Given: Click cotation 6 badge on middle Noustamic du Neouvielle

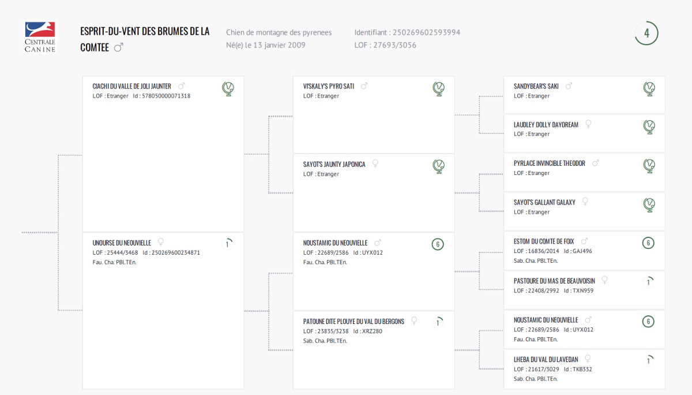Looking at the screenshot, I should coord(438,244).
